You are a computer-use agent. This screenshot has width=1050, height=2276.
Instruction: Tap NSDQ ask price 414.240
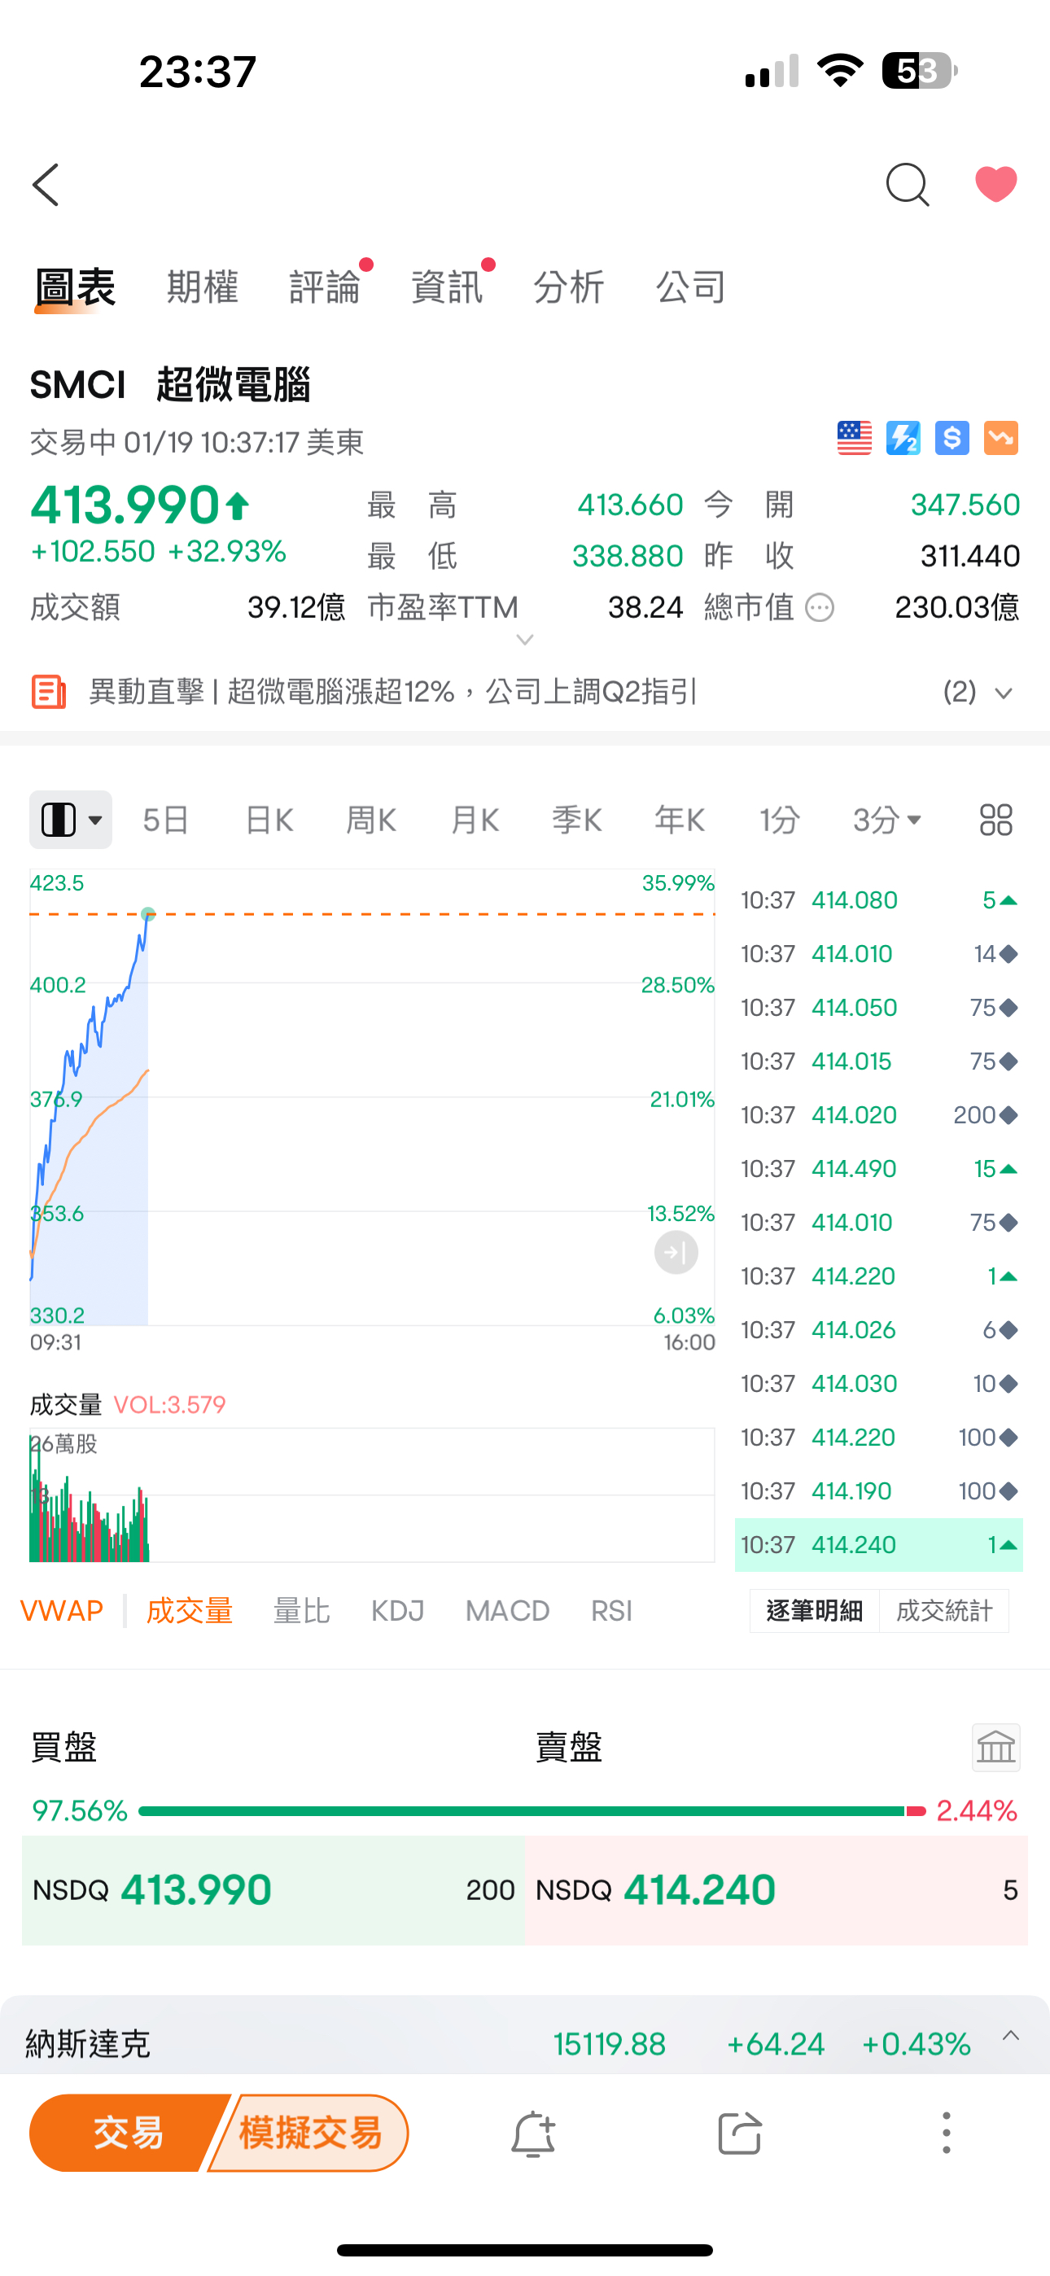(776, 1890)
